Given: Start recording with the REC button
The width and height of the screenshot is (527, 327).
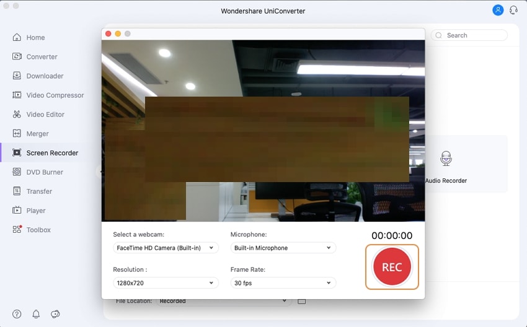Looking at the screenshot, I should point(392,267).
